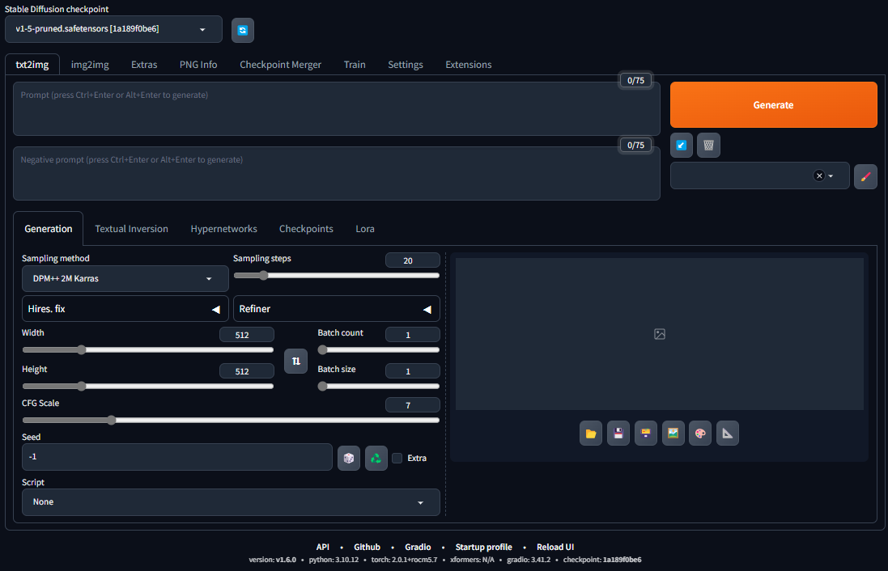Image resolution: width=888 pixels, height=571 pixels.
Task: Open the Hypernetworks sub-tab
Action: pyautogui.click(x=223, y=229)
